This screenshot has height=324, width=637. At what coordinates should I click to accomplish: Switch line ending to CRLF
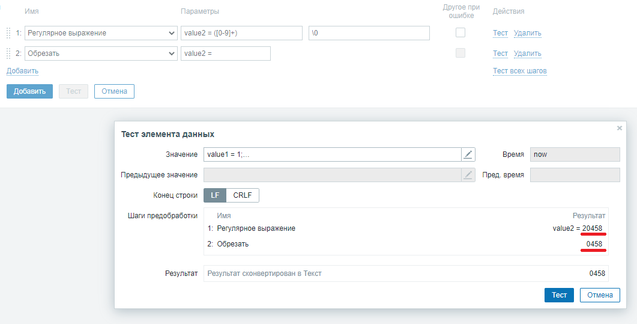pos(243,195)
